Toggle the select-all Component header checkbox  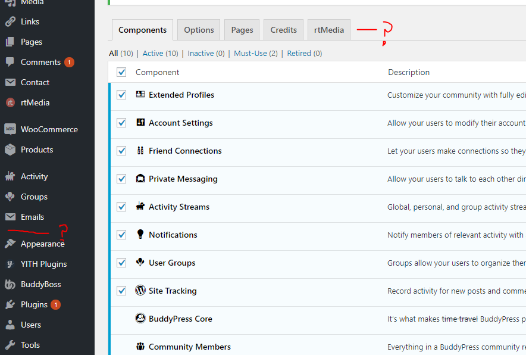121,72
